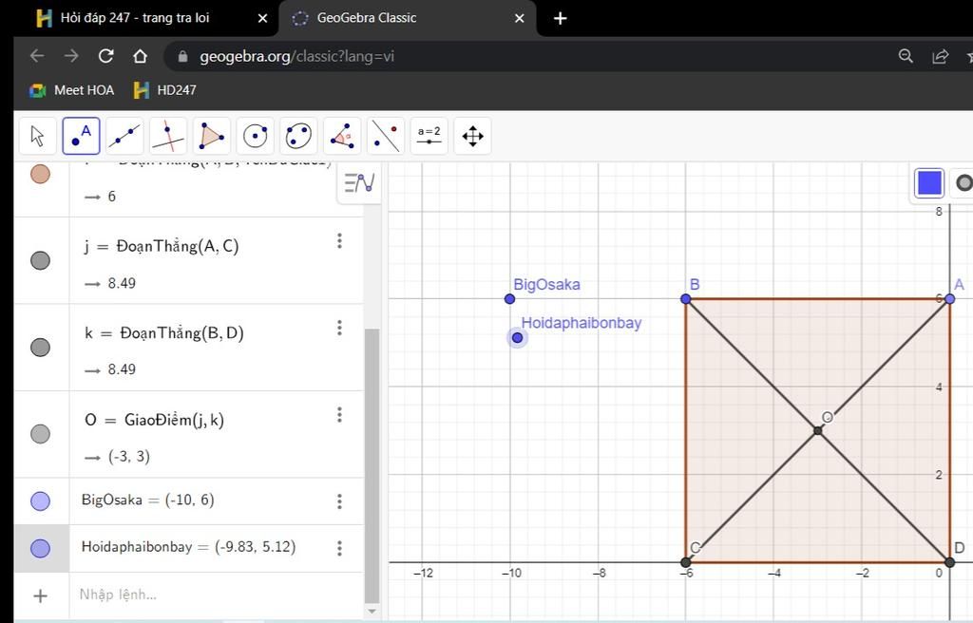Viewport: 973px width, 623px height.
Task: Toggle visibility of point O
Action: [x=40, y=434]
